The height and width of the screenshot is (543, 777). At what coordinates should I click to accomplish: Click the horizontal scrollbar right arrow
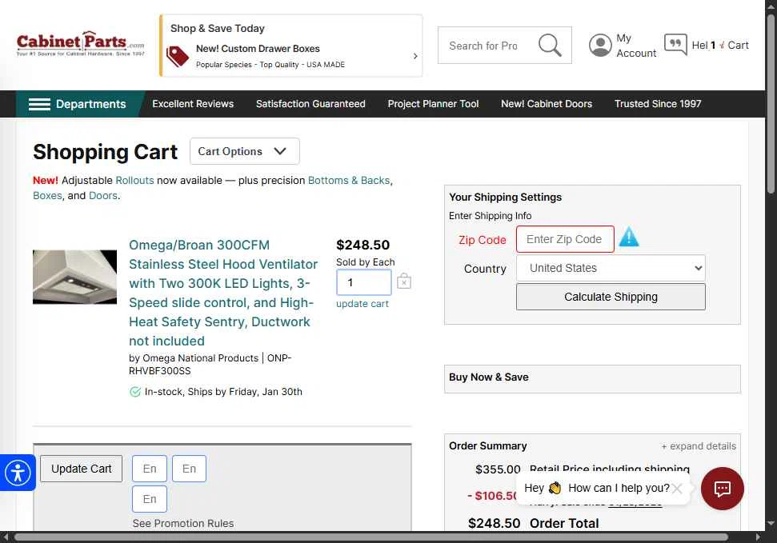758,537
